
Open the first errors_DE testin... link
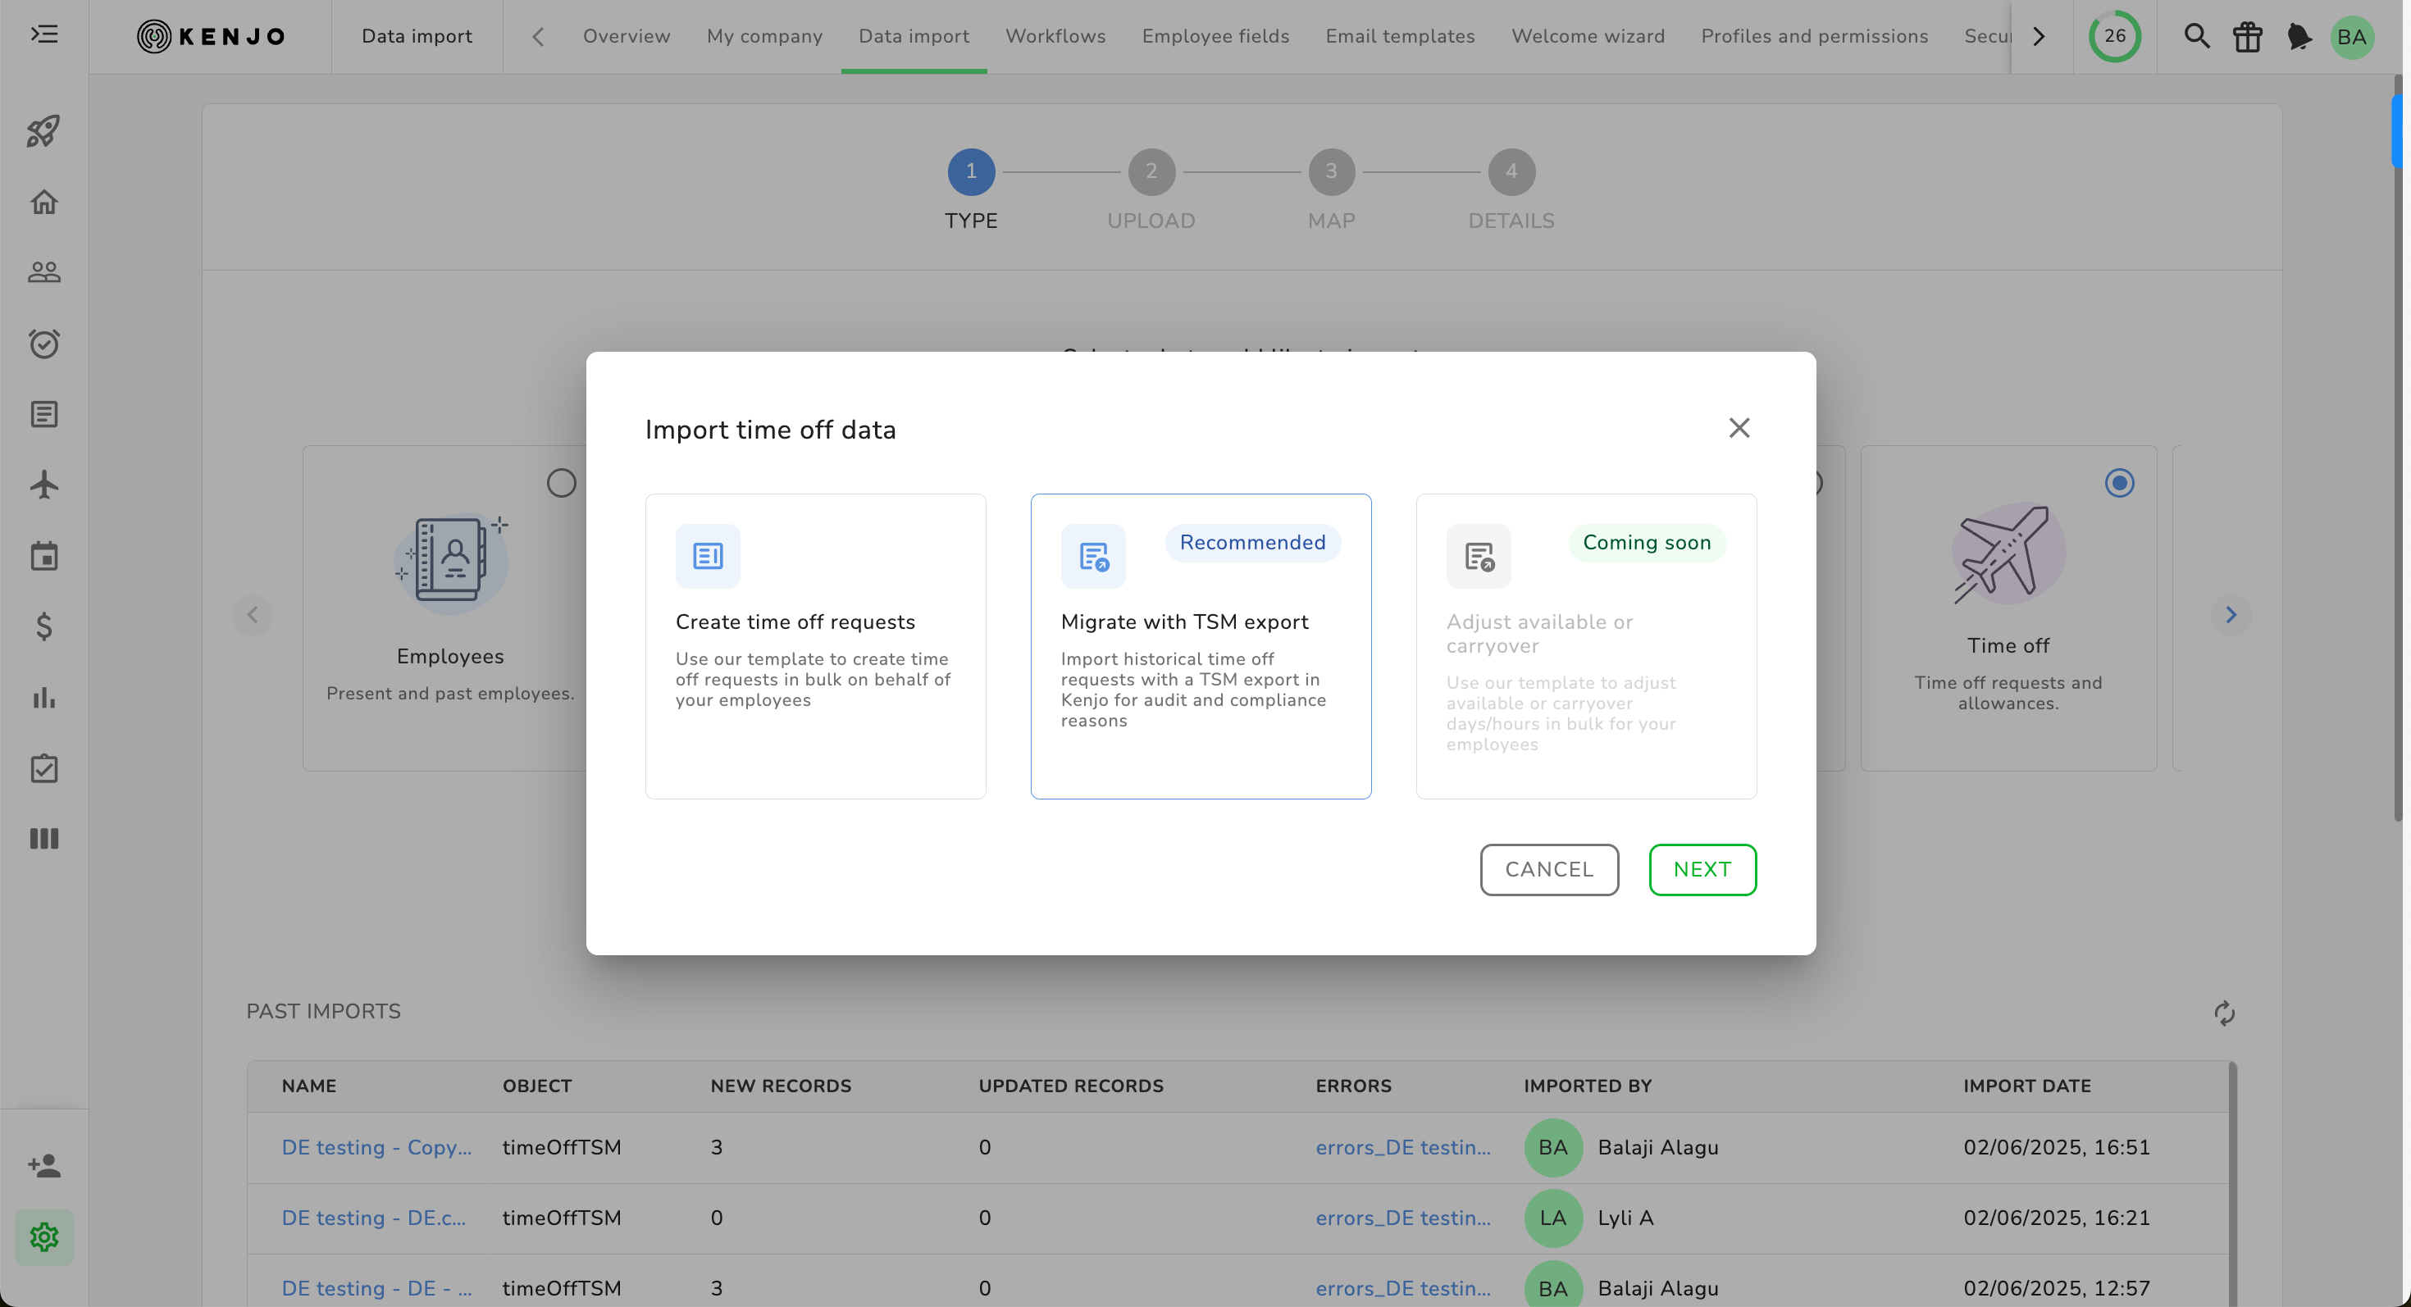pyautogui.click(x=1402, y=1147)
